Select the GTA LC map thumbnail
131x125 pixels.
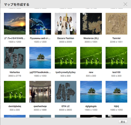[x=65, y=92]
